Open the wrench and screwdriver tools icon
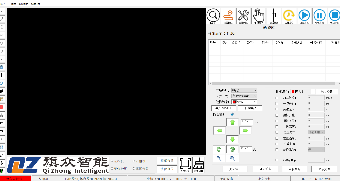The height and width of the screenshot is (181, 340). (x=243, y=16)
